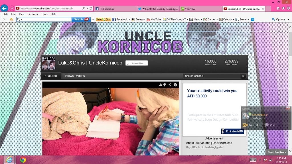Open the Browse videos tab
Image resolution: width=292 pixels, height=164 pixels.
tap(75, 76)
